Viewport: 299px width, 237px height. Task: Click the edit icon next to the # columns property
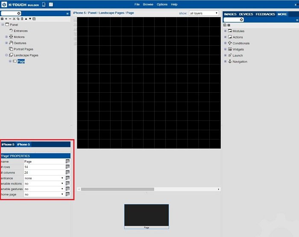67,173
